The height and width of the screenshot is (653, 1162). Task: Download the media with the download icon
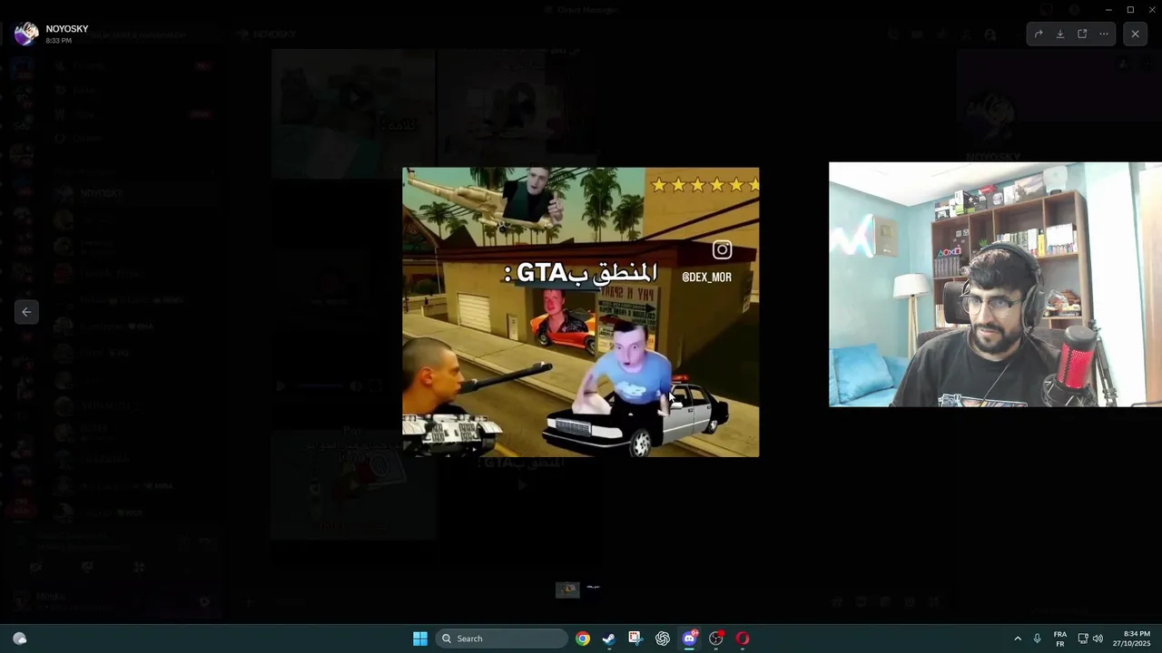pyautogui.click(x=1060, y=34)
